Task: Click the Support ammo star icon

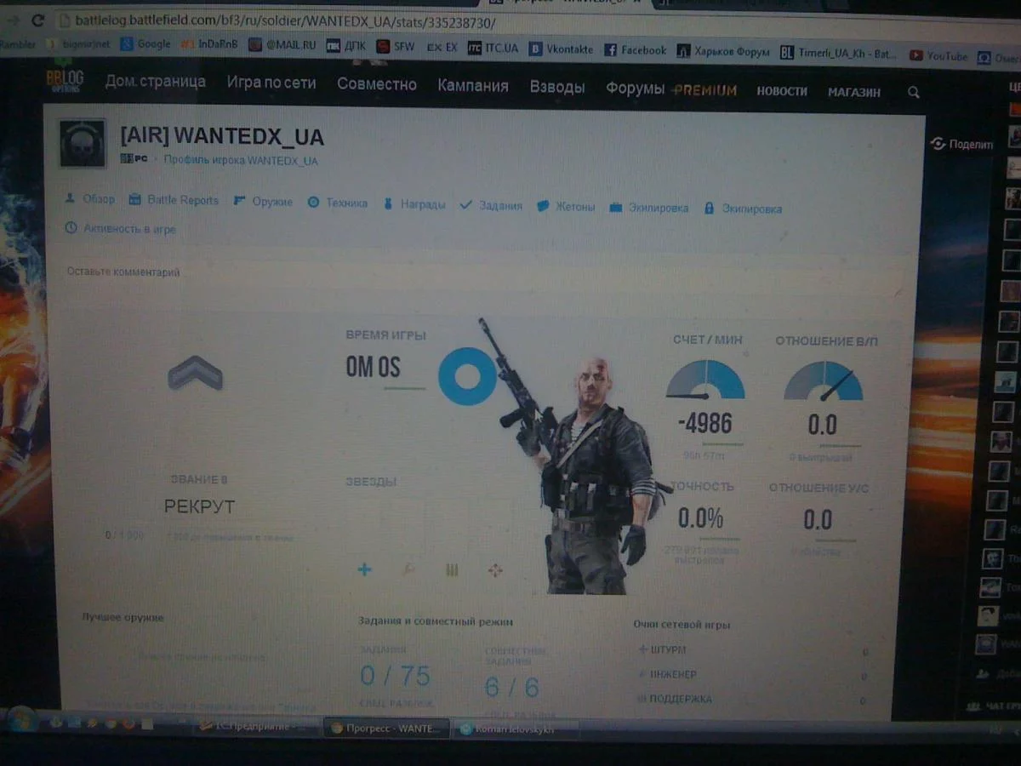Action: coord(452,570)
